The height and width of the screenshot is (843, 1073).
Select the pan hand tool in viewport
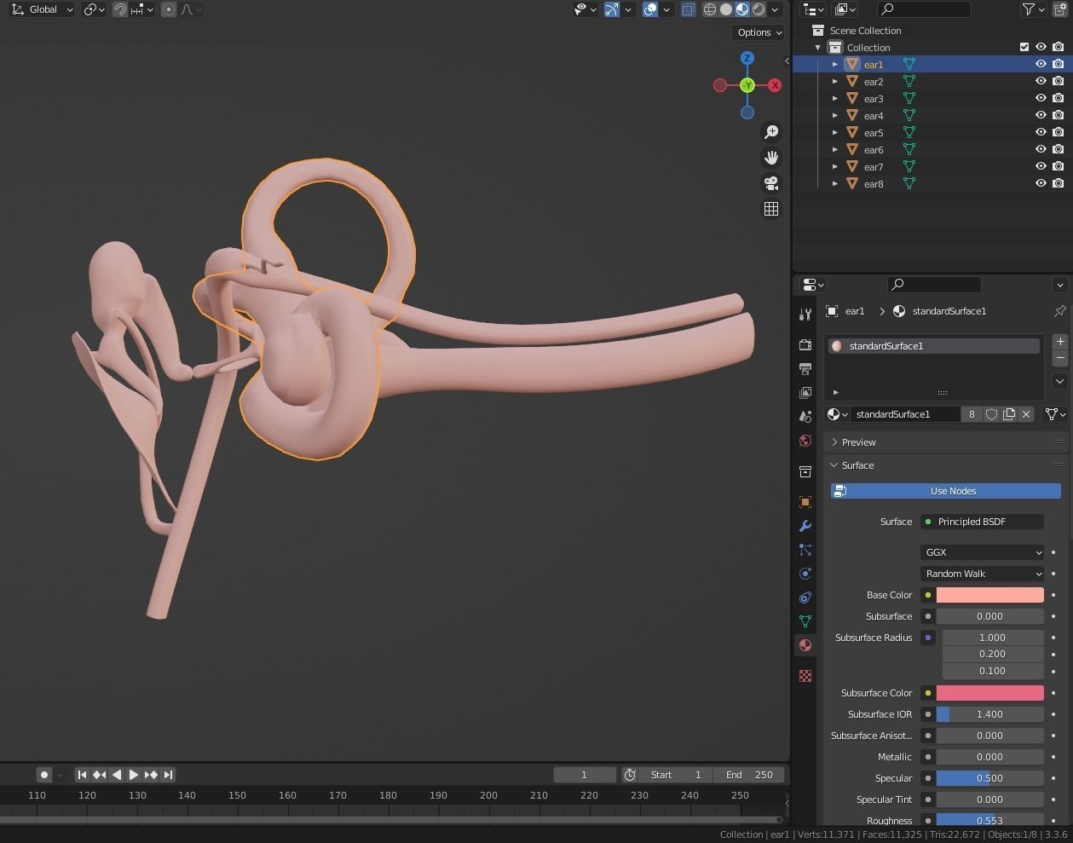tap(771, 158)
